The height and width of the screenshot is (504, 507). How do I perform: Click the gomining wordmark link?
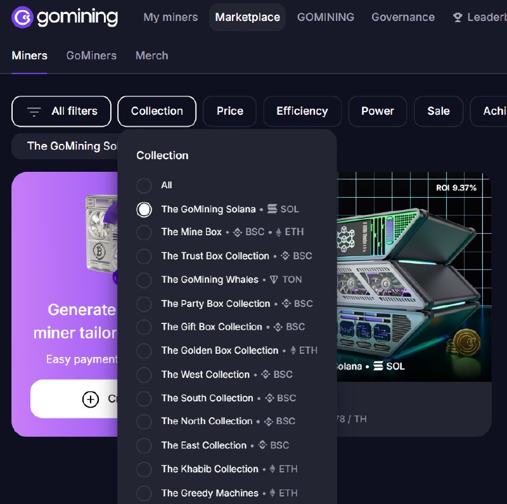[77, 18]
